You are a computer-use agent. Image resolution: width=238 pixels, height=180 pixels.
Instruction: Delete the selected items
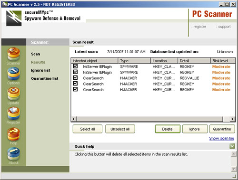[x=168, y=129]
